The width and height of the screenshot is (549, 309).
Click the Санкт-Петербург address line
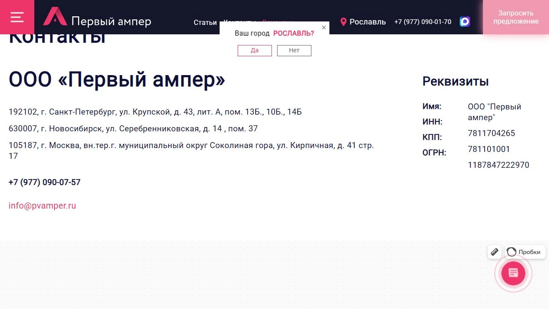[x=155, y=112]
